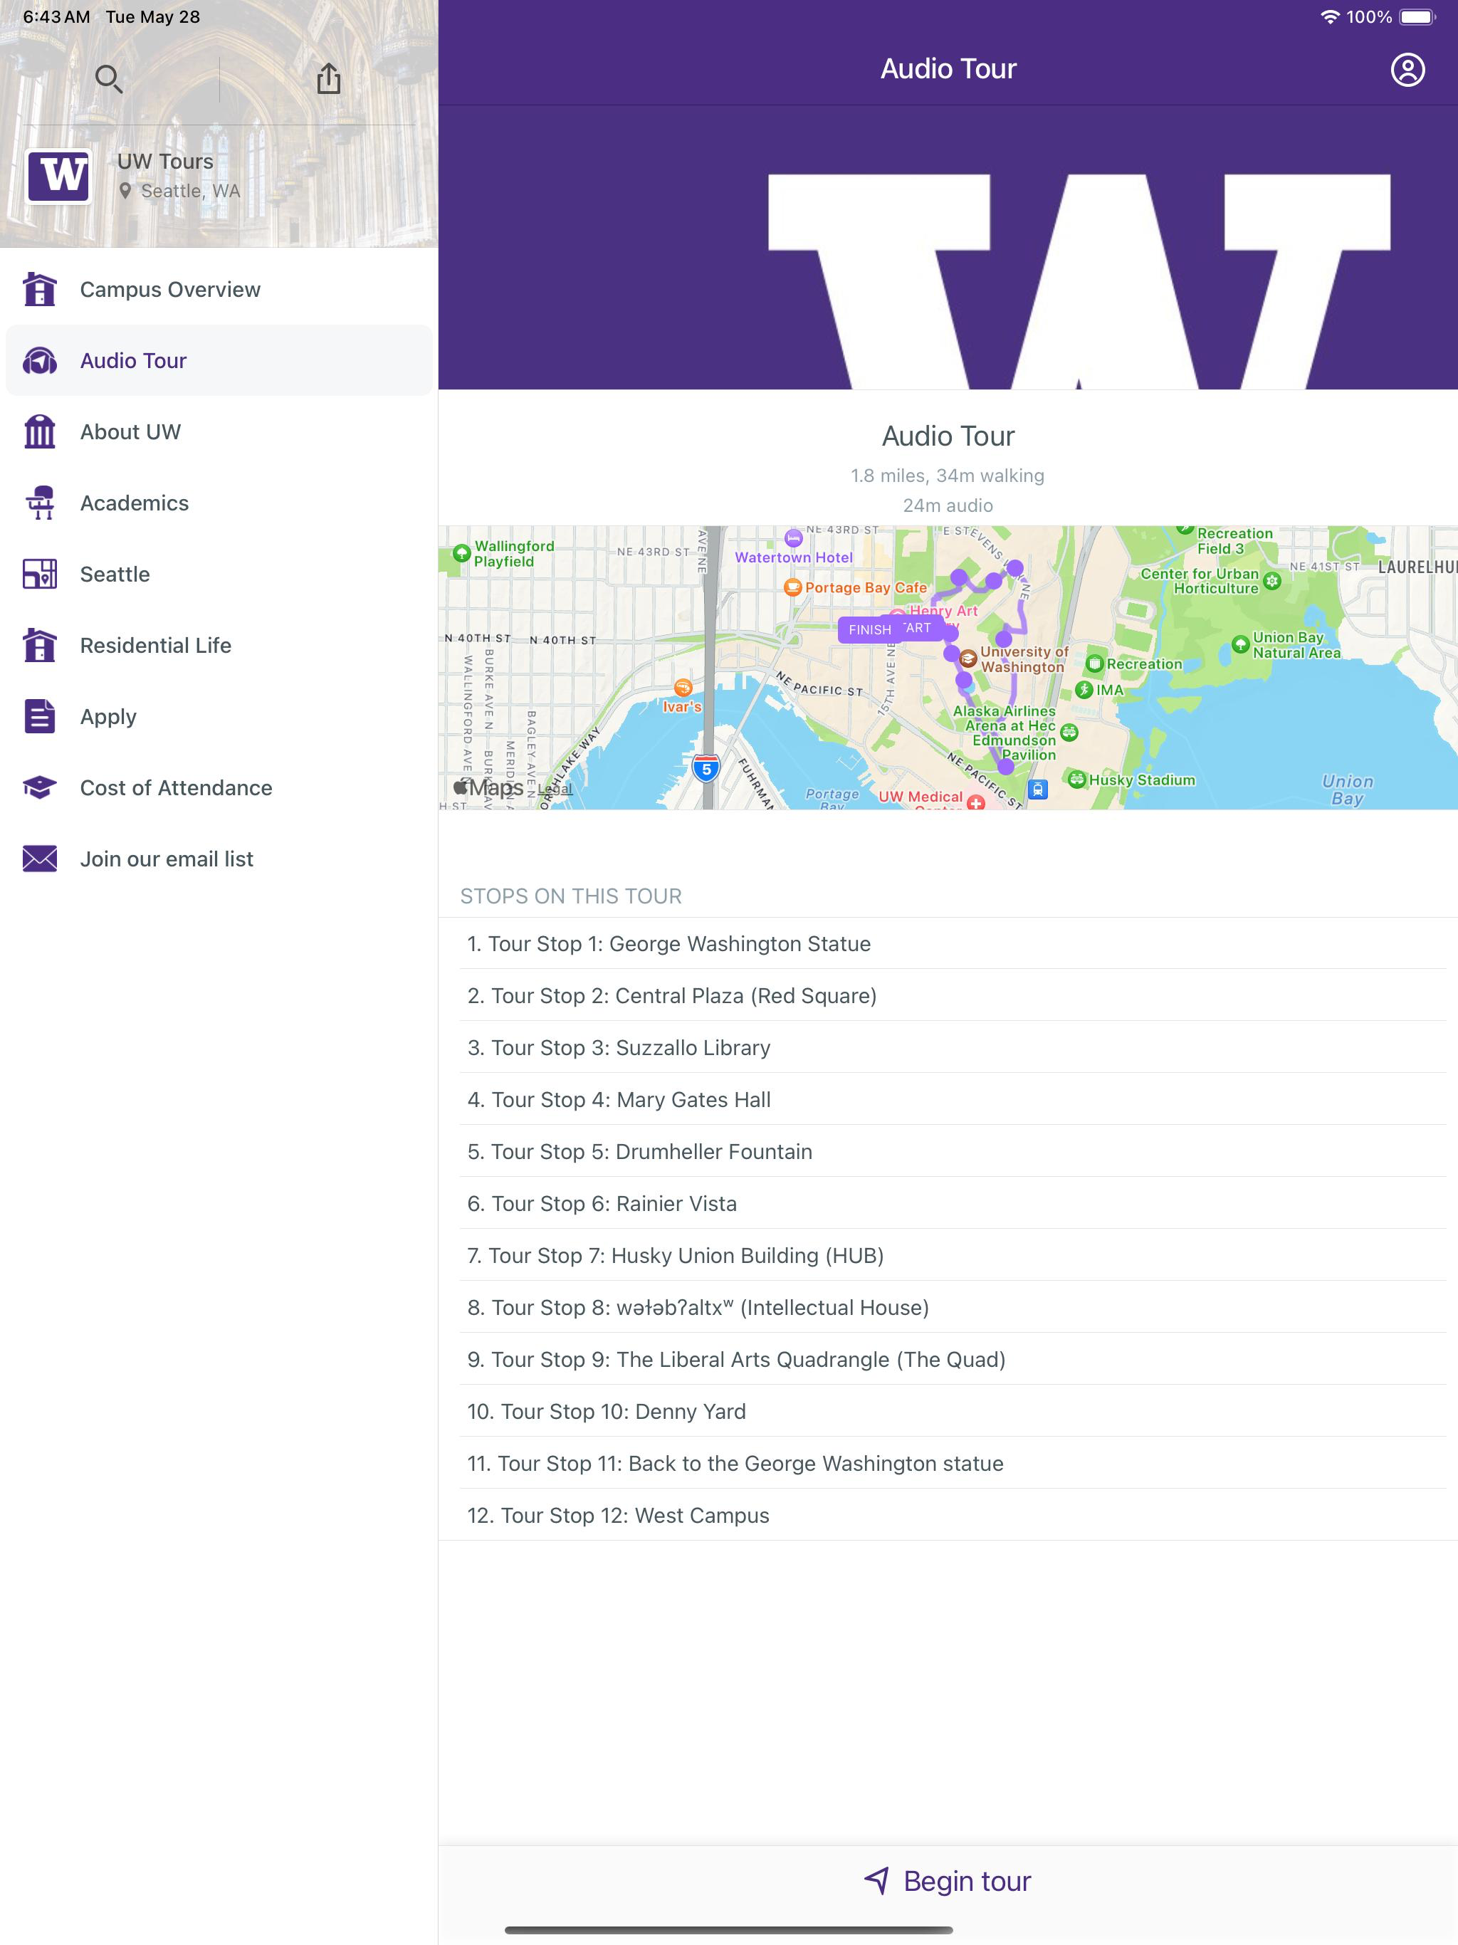
Task: Open the Academics menu item
Action: click(x=219, y=503)
